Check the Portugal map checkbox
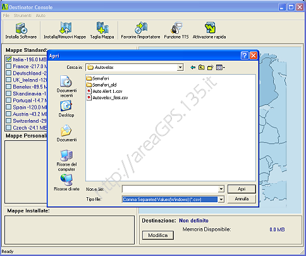 tap(9, 101)
